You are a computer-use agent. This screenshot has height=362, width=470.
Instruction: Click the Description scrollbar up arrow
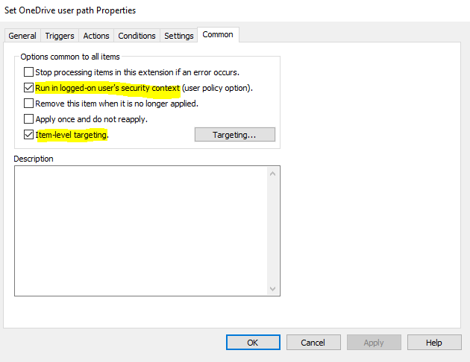click(272, 174)
